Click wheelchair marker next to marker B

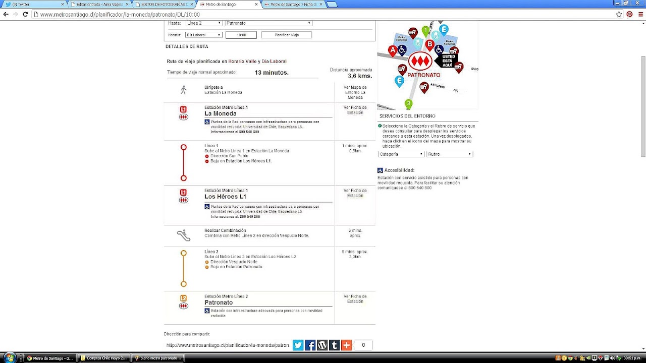(x=439, y=49)
